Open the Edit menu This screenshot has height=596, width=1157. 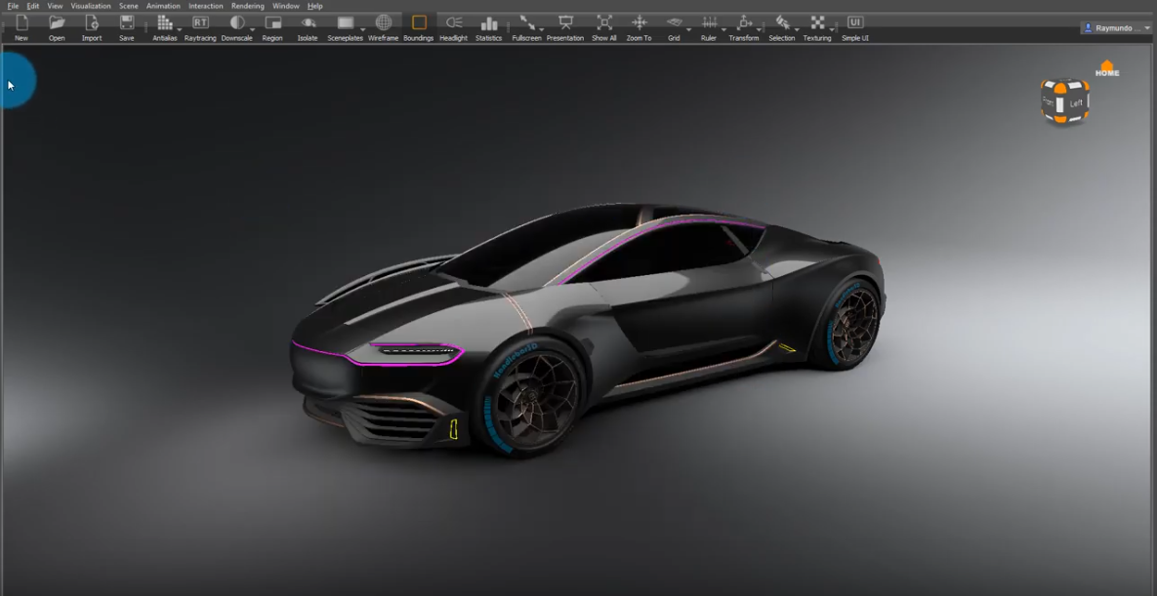pyautogui.click(x=33, y=6)
